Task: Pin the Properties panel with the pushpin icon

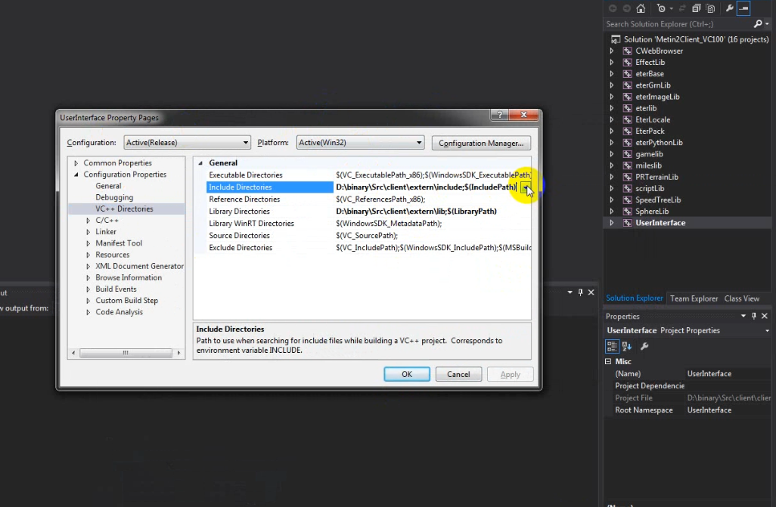Action: 754,316
